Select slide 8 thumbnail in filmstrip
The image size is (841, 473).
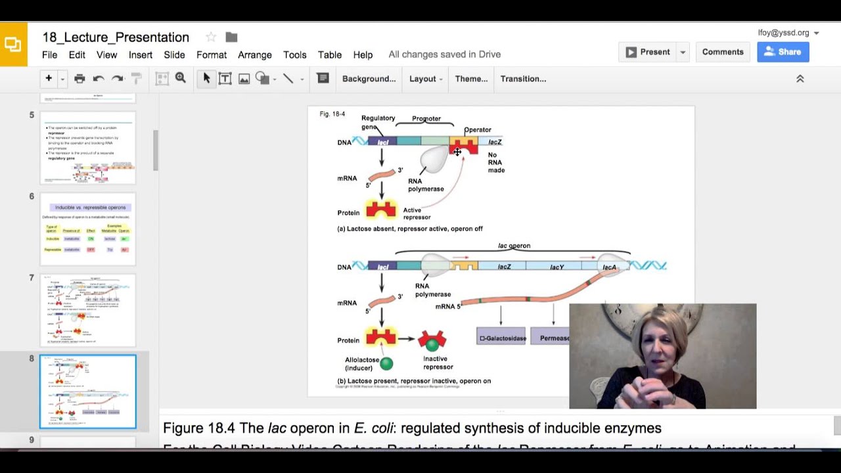(x=88, y=392)
